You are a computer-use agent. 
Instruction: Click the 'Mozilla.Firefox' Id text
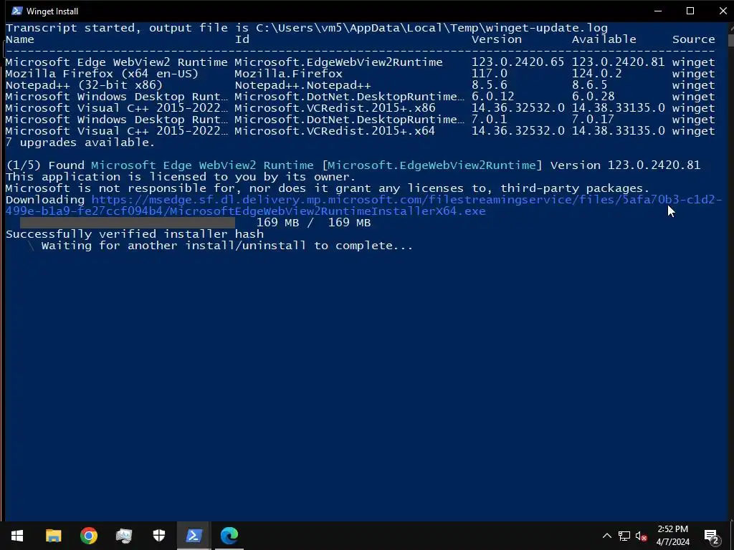tap(288, 74)
